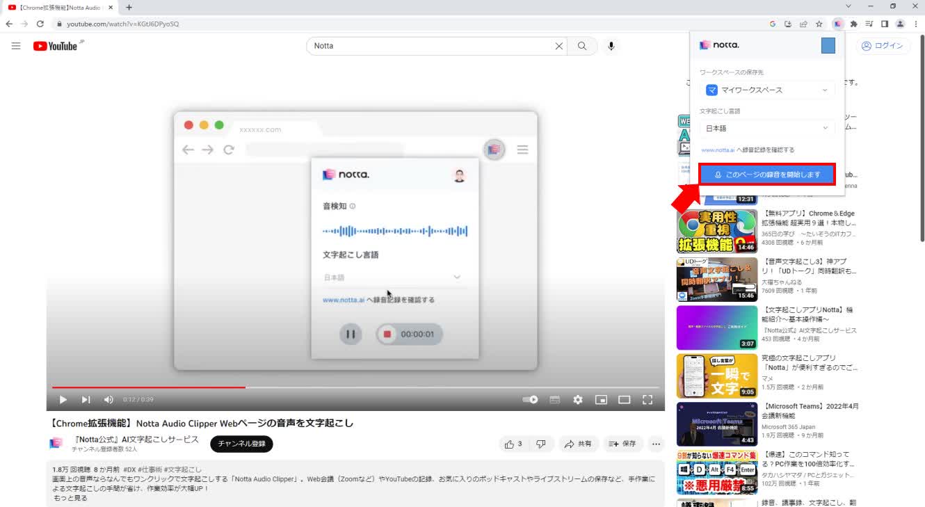The image size is (925, 507).
Task: Toggle Chrome side panel icon
Action: [x=885, y=24]
